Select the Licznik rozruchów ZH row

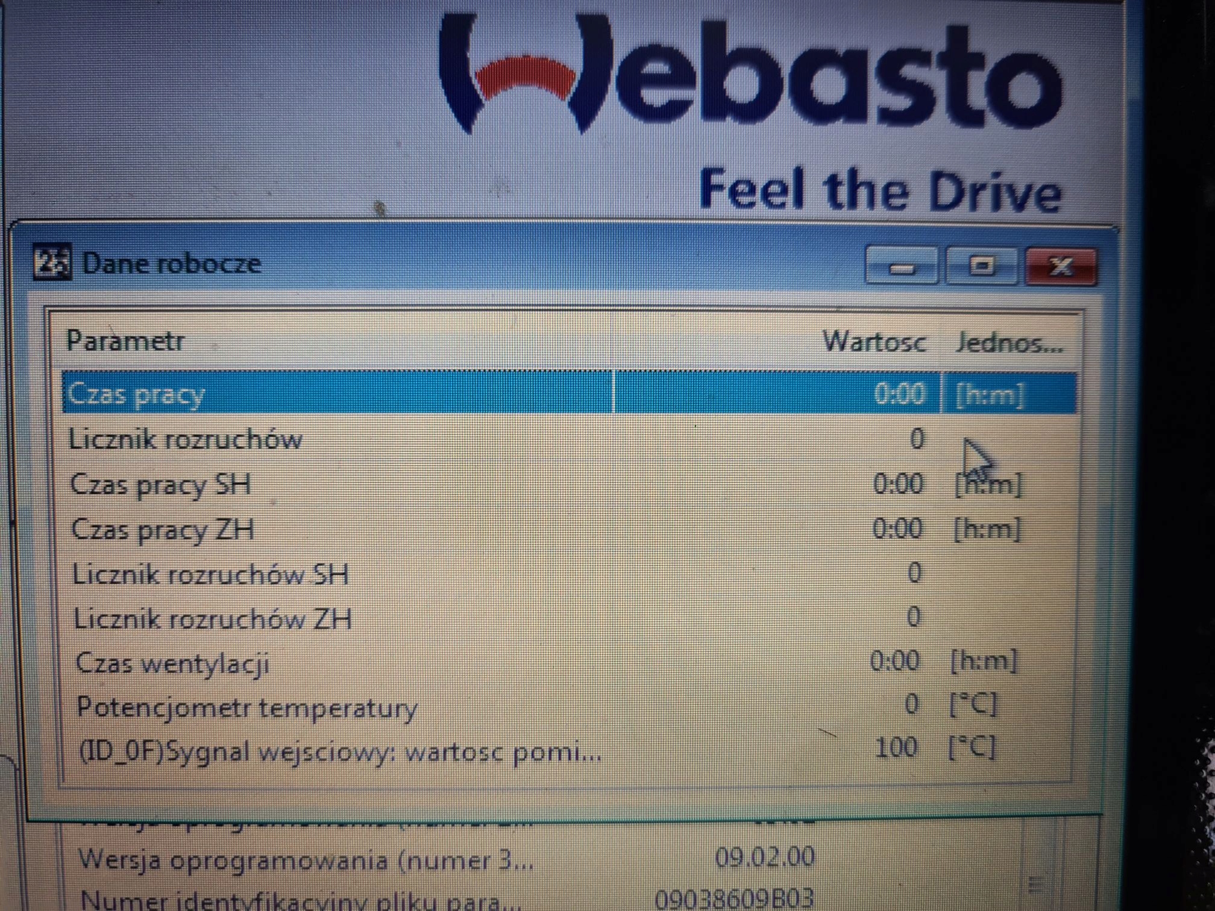tap(212, 619)
